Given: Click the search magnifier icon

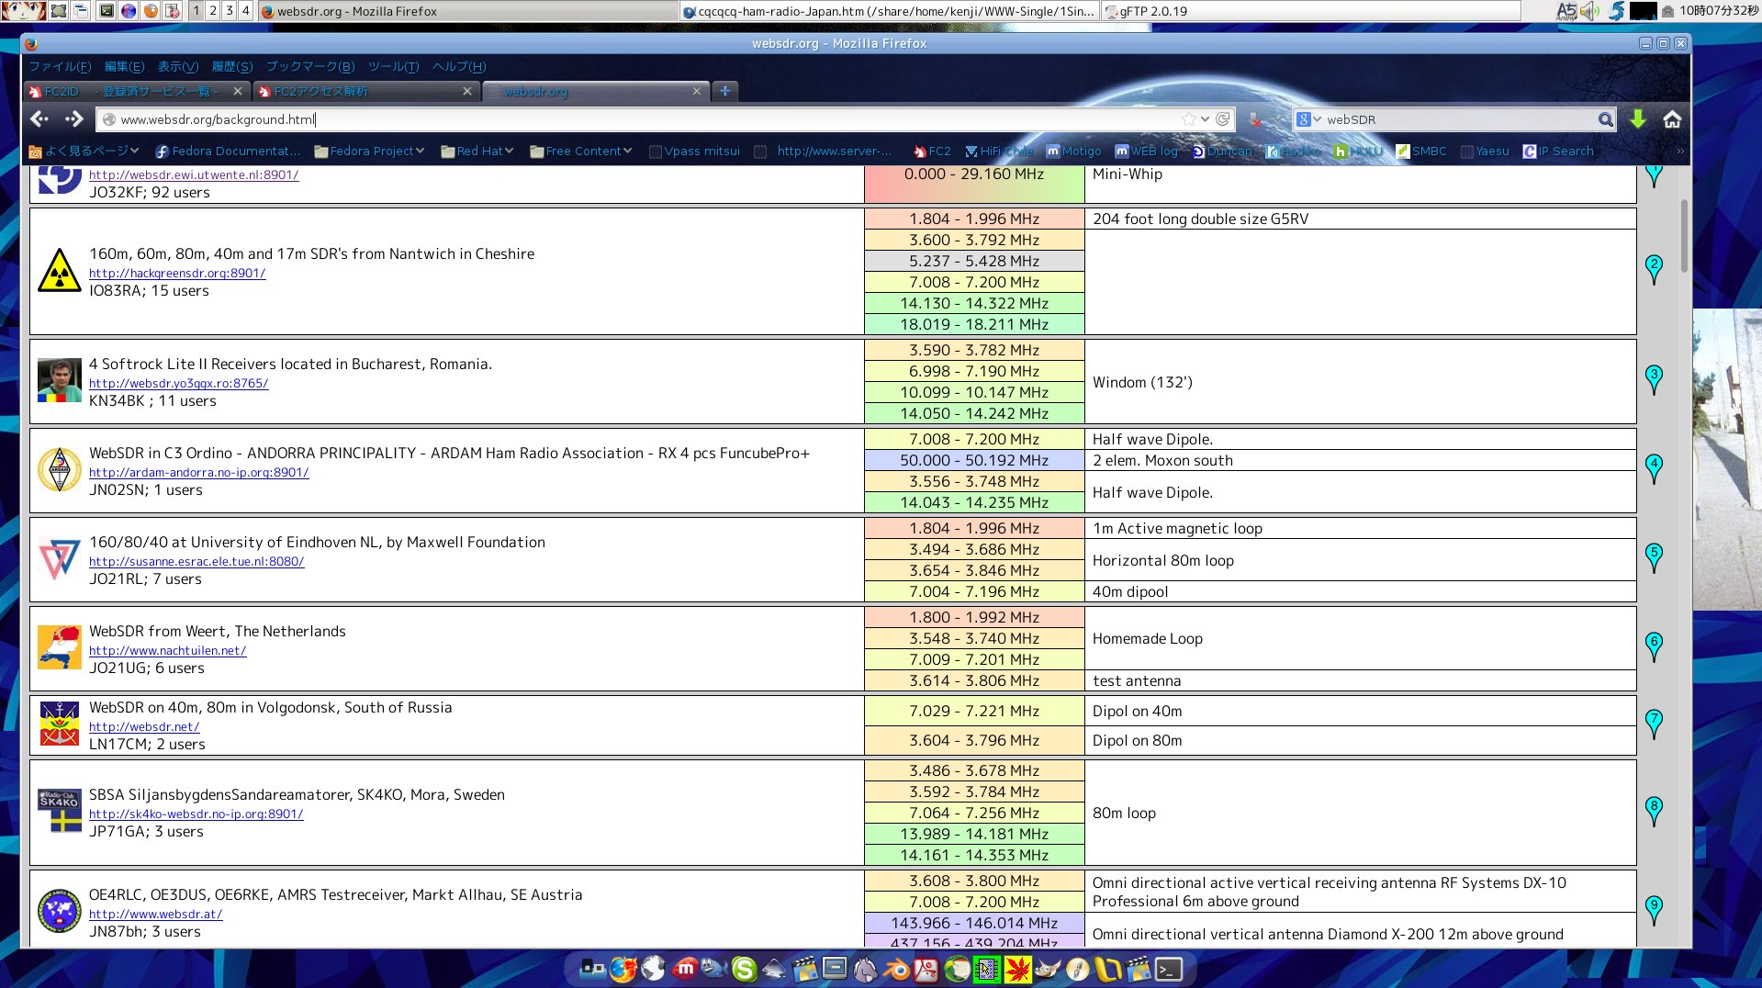Looking at the screenshot, I should pos(1605,119).
